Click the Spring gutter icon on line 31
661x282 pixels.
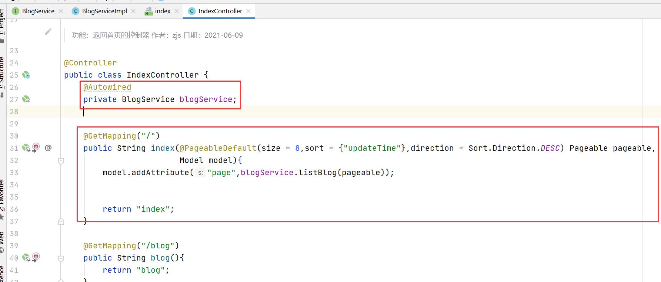(x=26, y=148)
